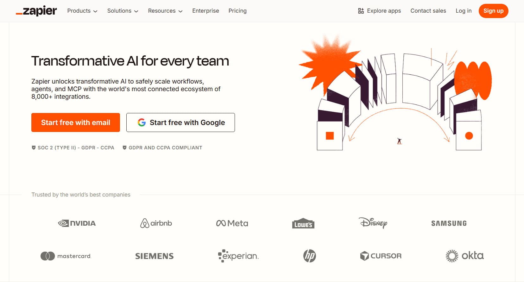Click Start free with email
Image resolution: width=524 pixels, height=282 pixels.
point(76,122)
